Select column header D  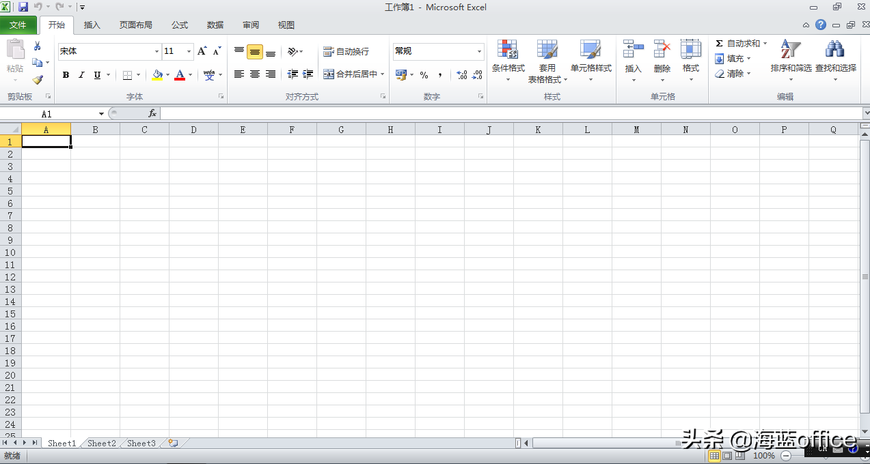point(193,129)
